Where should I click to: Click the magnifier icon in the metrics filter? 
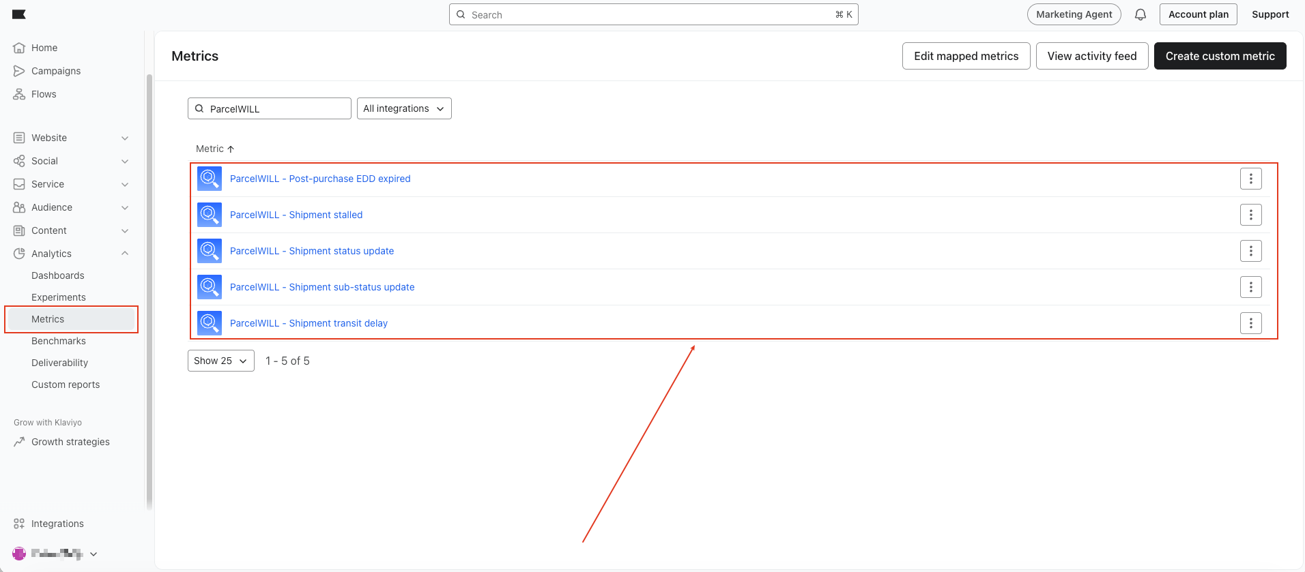click(x=199, y=108)
